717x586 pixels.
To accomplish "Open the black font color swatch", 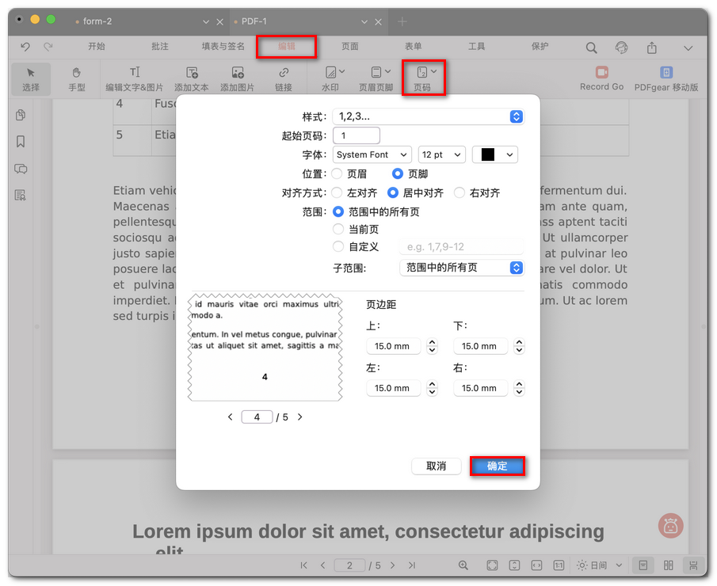I will pos(494,154).
